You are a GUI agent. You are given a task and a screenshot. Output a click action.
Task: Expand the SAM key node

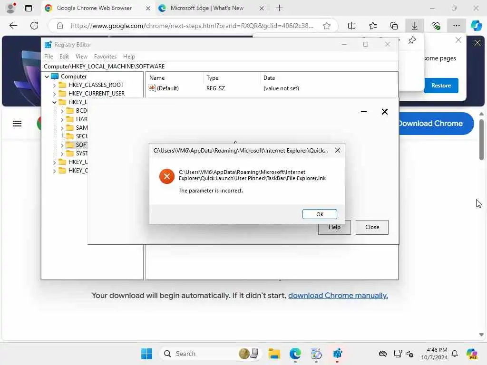62,128
